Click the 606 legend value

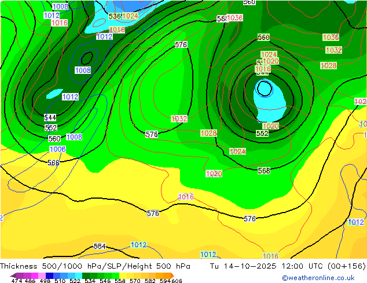tap(177, 281)
